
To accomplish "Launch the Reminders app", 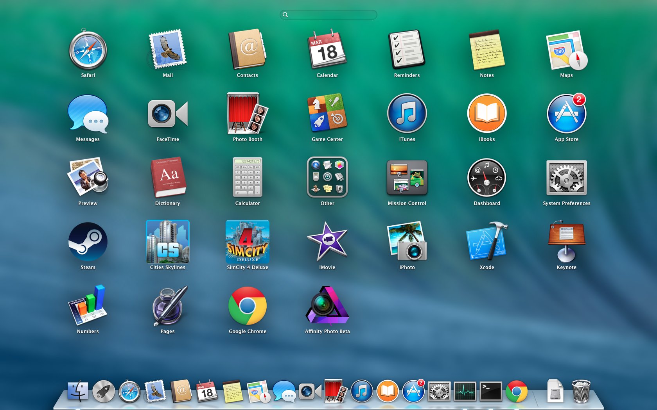I will point(407,49).
